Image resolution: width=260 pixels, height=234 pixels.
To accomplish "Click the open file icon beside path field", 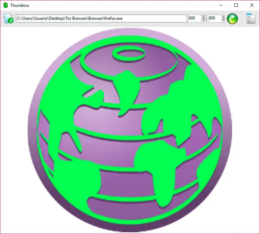I will pos(9,18).
